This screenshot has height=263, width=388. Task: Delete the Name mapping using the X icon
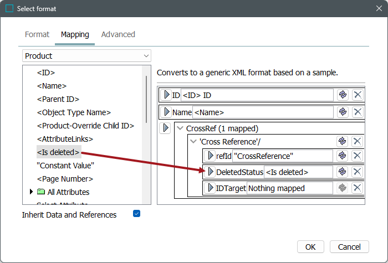(358, 112)
